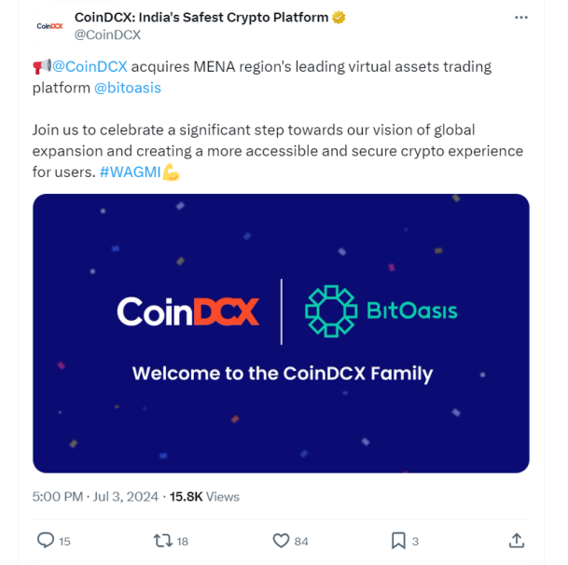This screenshot has height=565, width=568.
Task: Like the tweet with the heart icon
Action: tap(281, 541)
